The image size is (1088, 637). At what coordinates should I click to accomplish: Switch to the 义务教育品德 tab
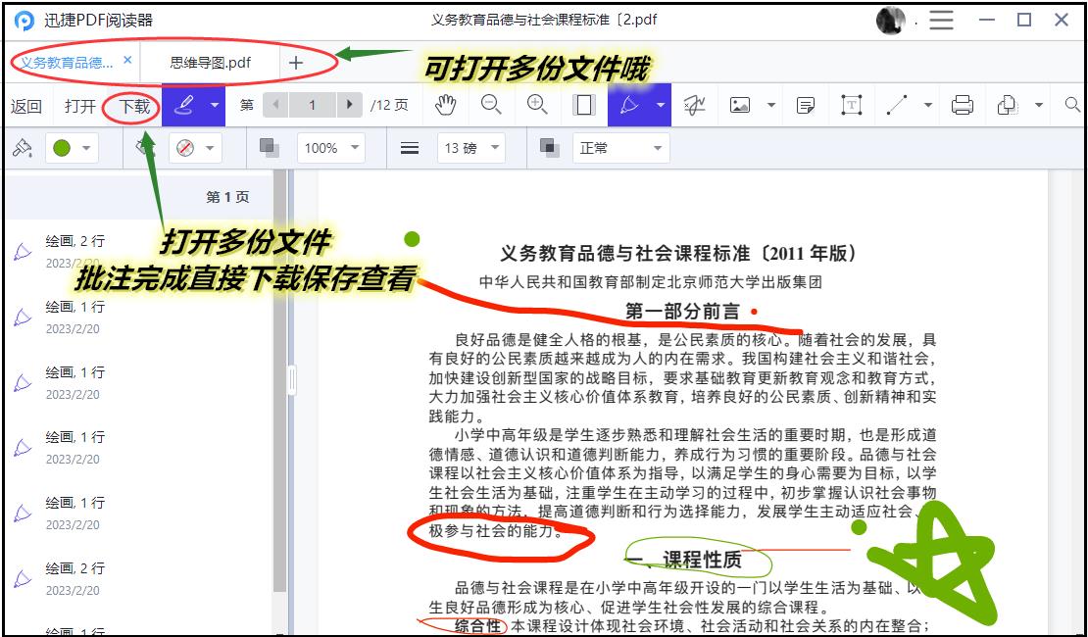coord(66,63)
